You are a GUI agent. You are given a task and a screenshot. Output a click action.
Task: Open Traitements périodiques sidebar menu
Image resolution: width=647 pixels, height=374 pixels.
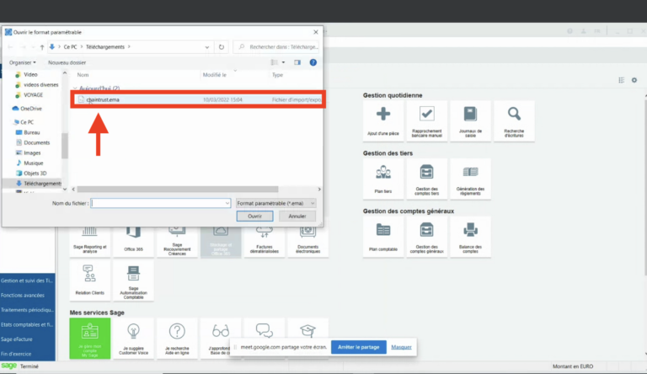[x=27, y=310]
